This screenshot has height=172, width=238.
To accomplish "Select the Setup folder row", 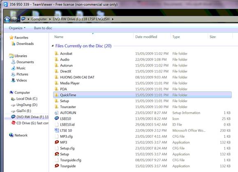I will coord(142,101).
